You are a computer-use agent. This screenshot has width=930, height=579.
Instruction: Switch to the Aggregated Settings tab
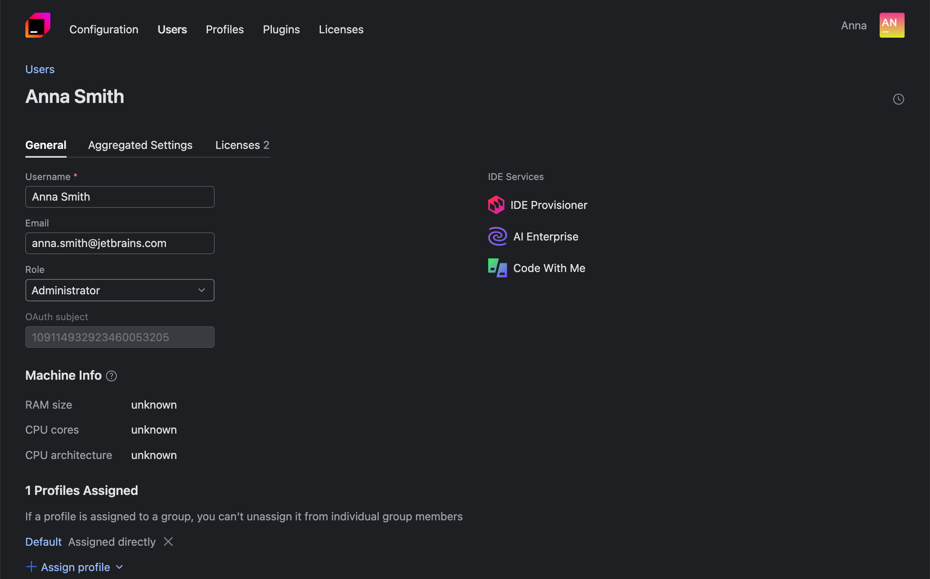pyautogui.click(x=140, y=145)
